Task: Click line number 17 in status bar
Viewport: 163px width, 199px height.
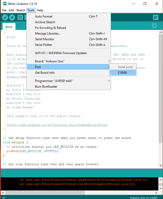Action: click(x=4, y=198)
